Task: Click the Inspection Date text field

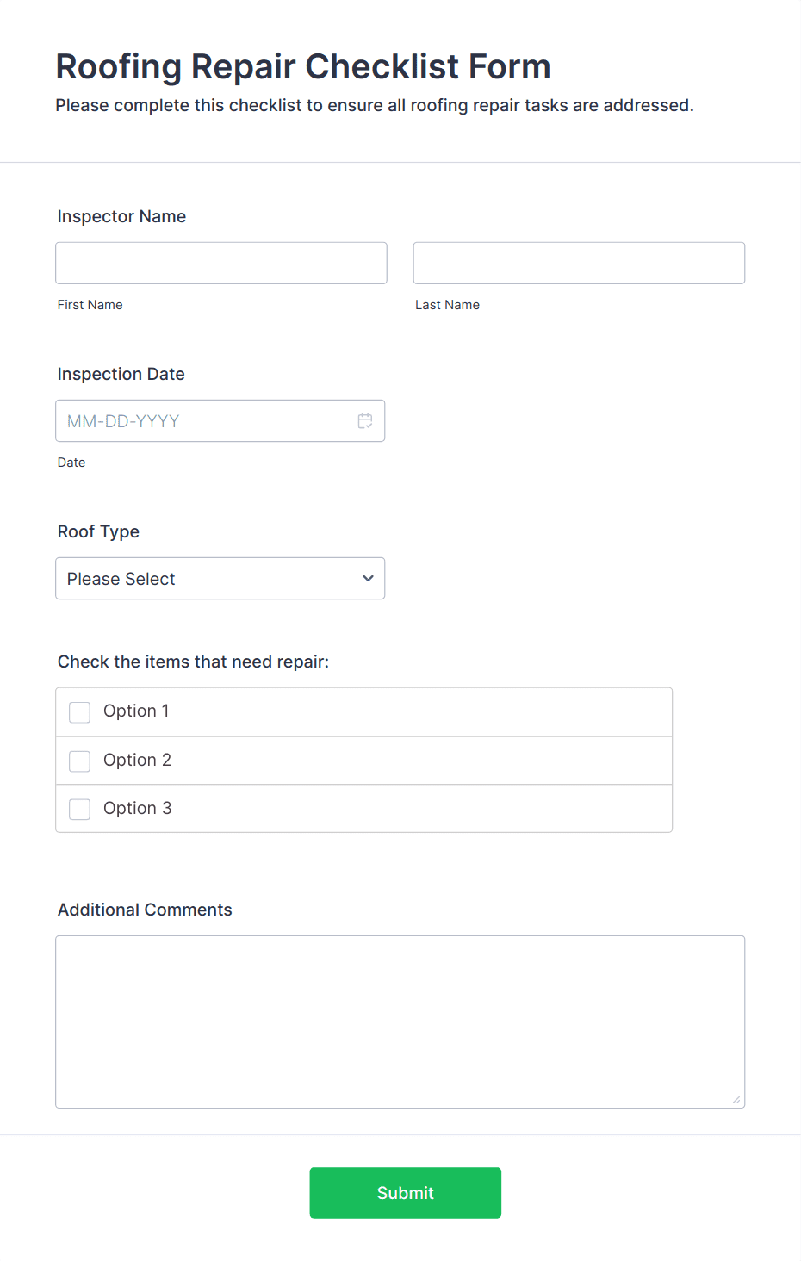Action: point(198,420)
